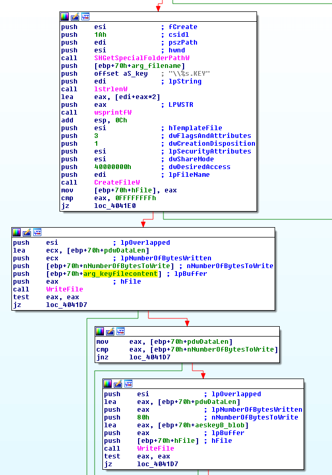
Task: Click the CreateFileW call name
Action: [x=117, y=183]
